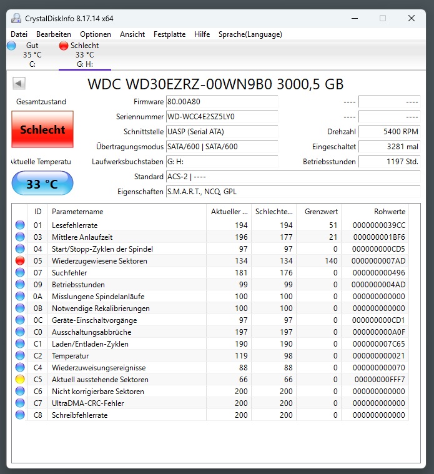Click the status orb of Start/Stopp-Zyklen row
Viewport: 434px width, 474px height.
[20, 249]
